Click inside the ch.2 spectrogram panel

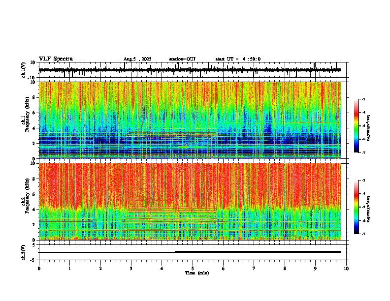click(x=190, y=202)
